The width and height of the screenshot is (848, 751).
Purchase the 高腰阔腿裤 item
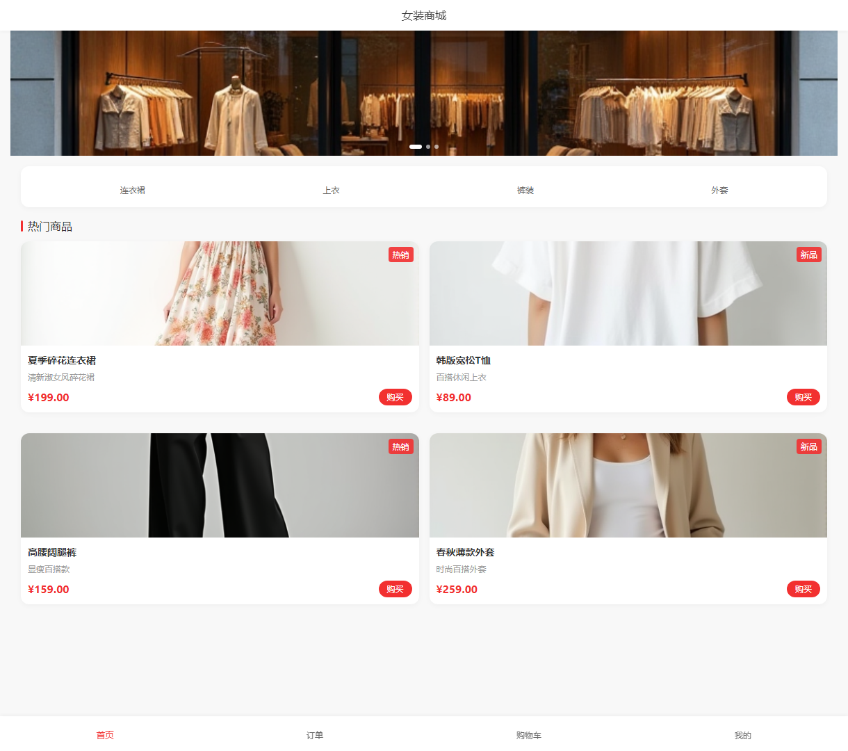395,589
